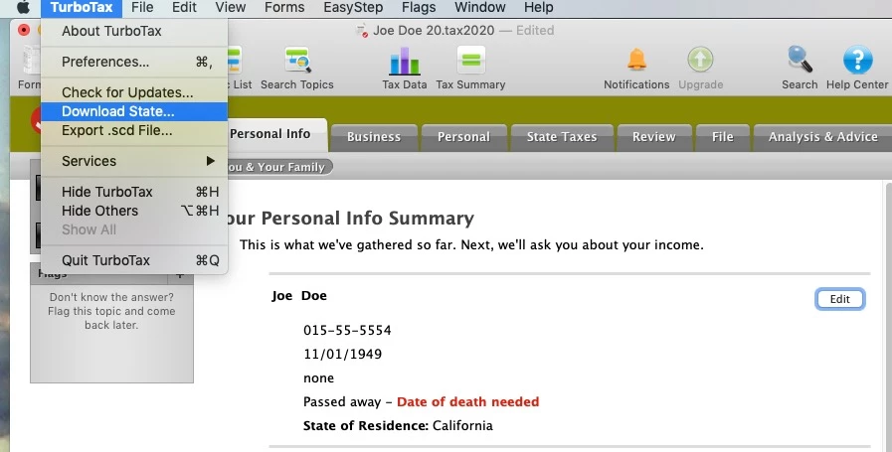Switch to the State Taxes tab

coord(562,137)
